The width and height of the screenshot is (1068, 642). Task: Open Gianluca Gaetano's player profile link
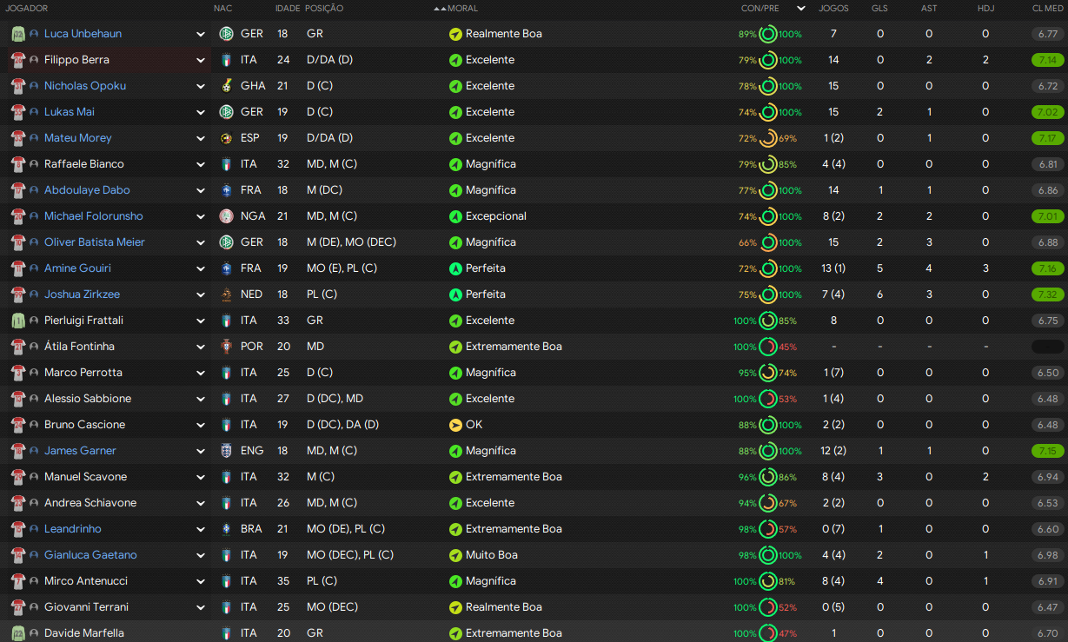(90, 555)
